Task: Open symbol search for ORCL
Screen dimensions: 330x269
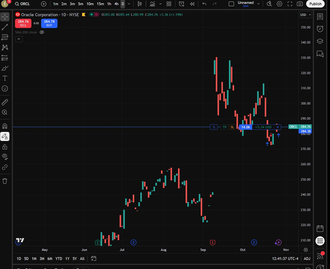Action: (x=23, y=4)
